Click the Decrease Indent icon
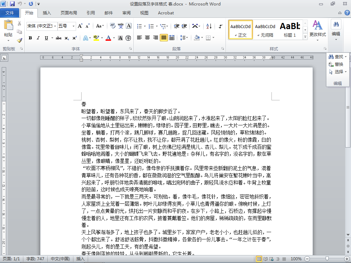This screenshot has width=351, height=263. 177,26
